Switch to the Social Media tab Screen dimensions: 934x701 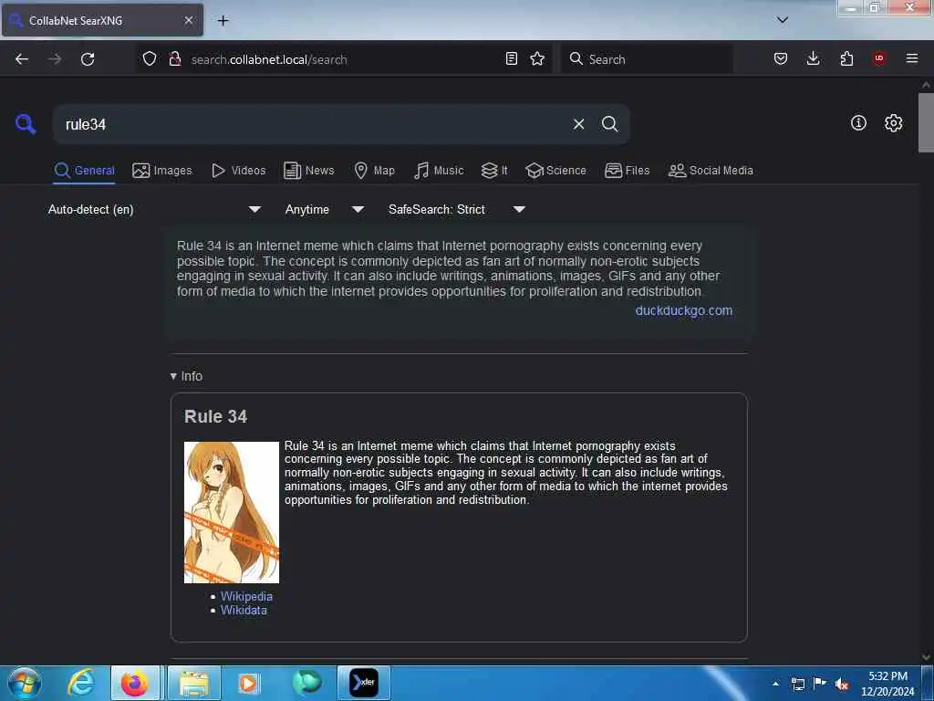tap(711, 171)
